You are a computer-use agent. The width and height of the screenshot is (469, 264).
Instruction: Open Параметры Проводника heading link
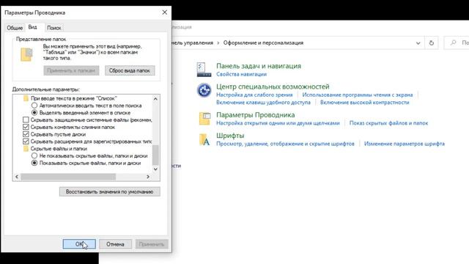click(x=256, y=115)
